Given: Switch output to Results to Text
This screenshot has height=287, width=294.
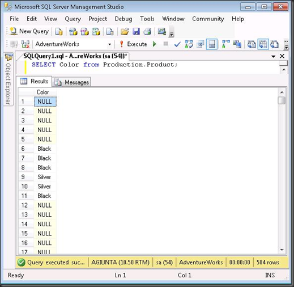Looking at the screenshot, I should [x=252, y=44].
